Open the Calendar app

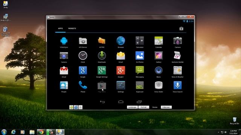pos(159,41)
